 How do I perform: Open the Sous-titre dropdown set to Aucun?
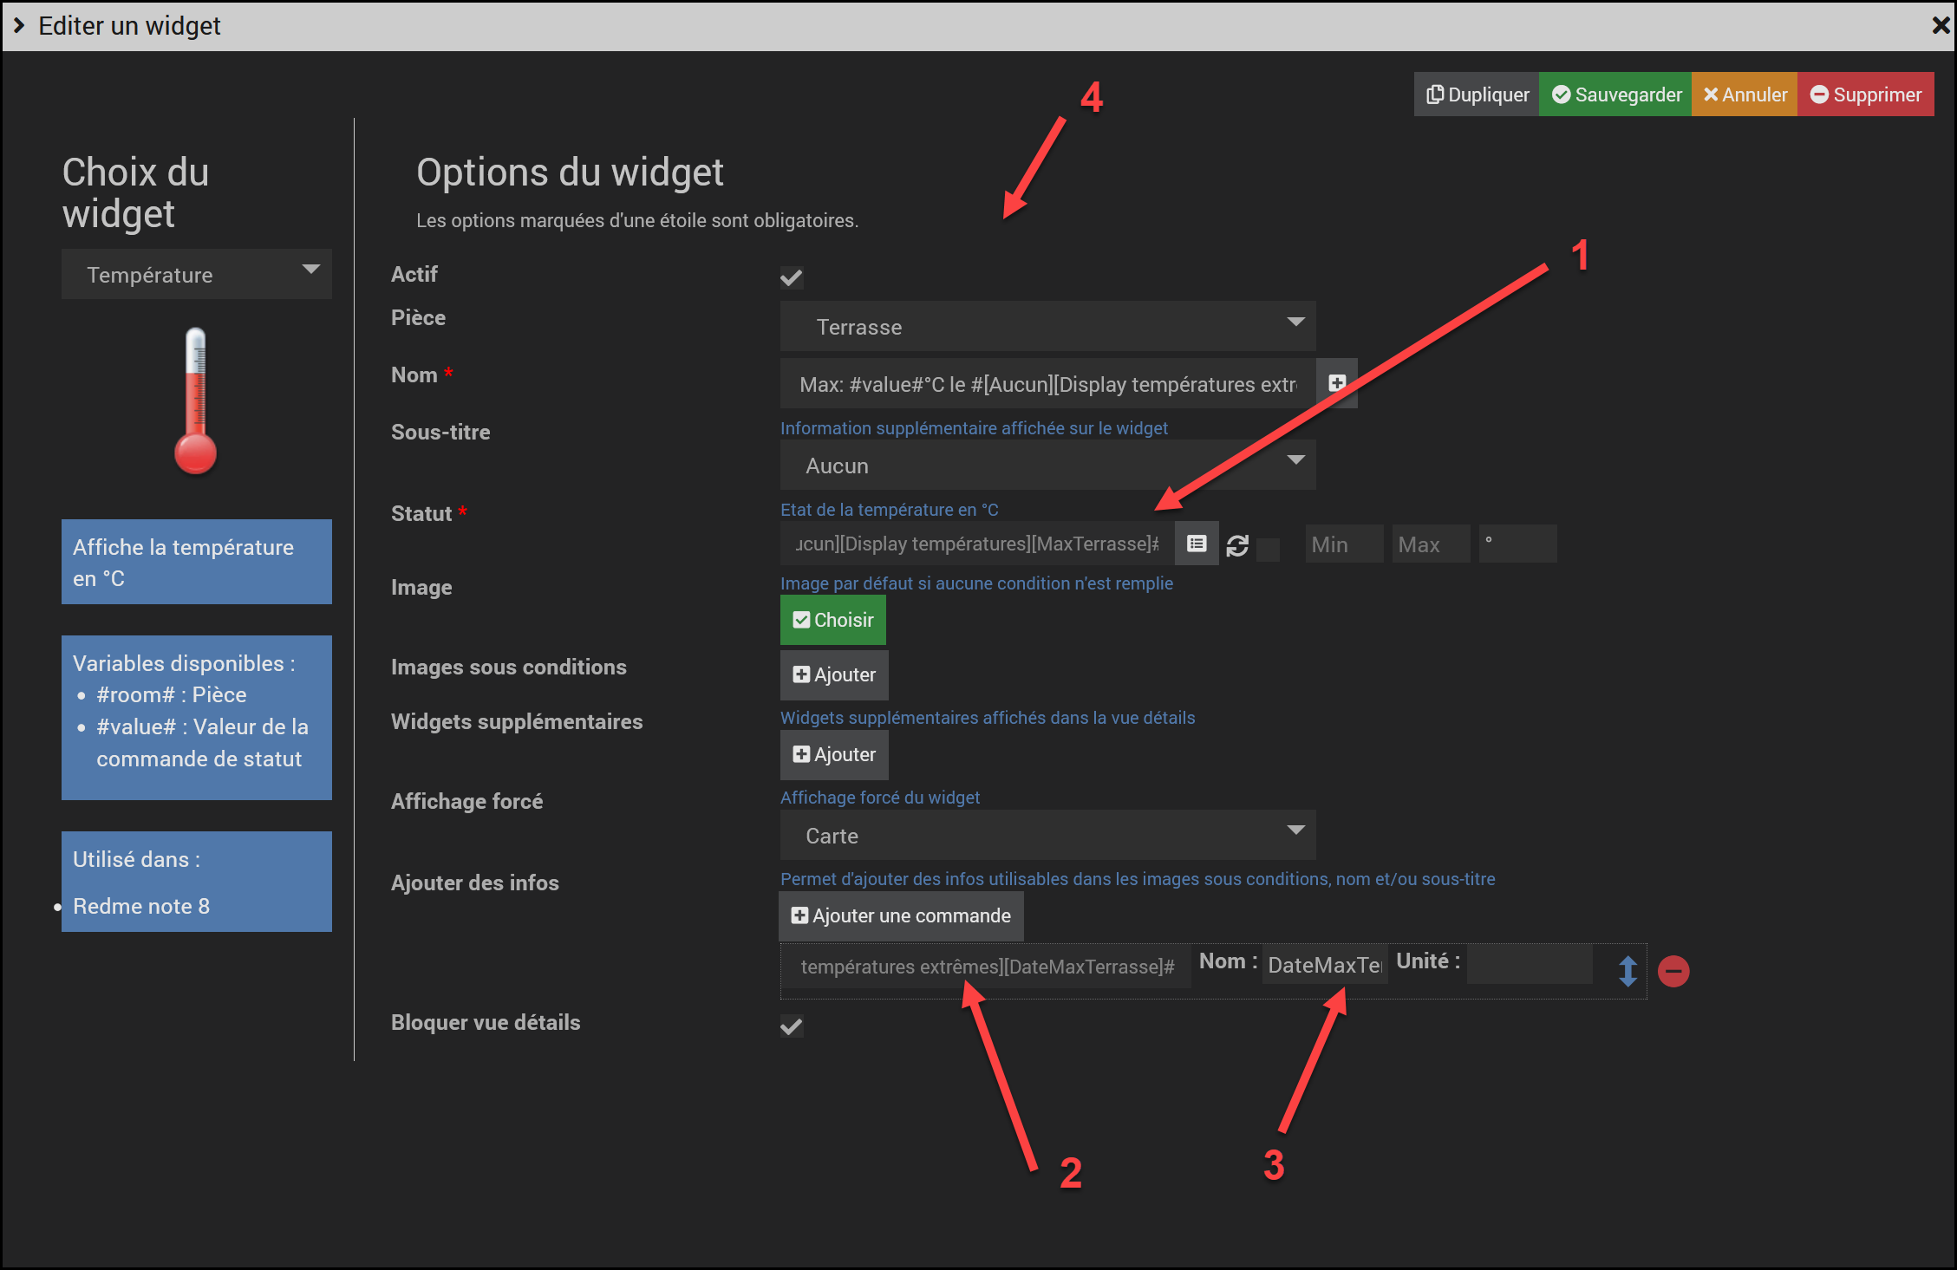point(1047,466)
